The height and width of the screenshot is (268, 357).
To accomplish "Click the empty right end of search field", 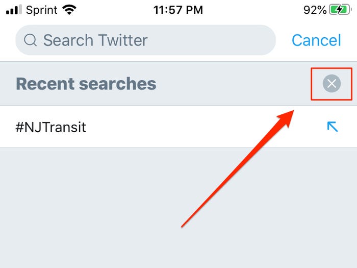I will (x=245, y=40).
